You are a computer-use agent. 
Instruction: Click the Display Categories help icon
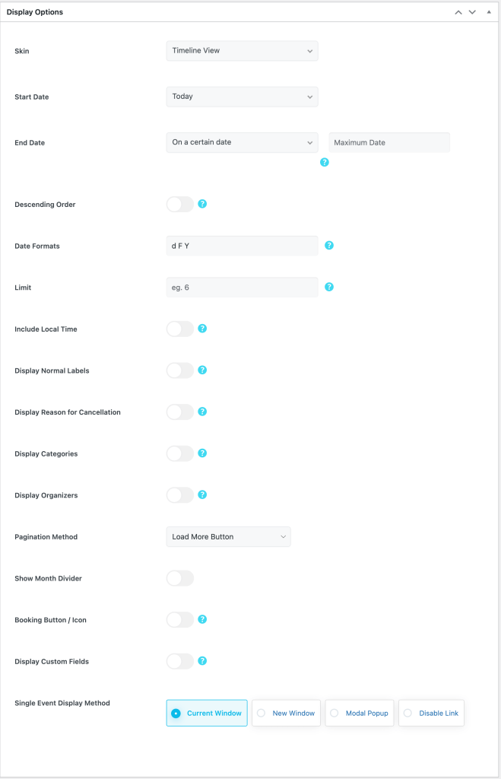click(x=203, y=453)
